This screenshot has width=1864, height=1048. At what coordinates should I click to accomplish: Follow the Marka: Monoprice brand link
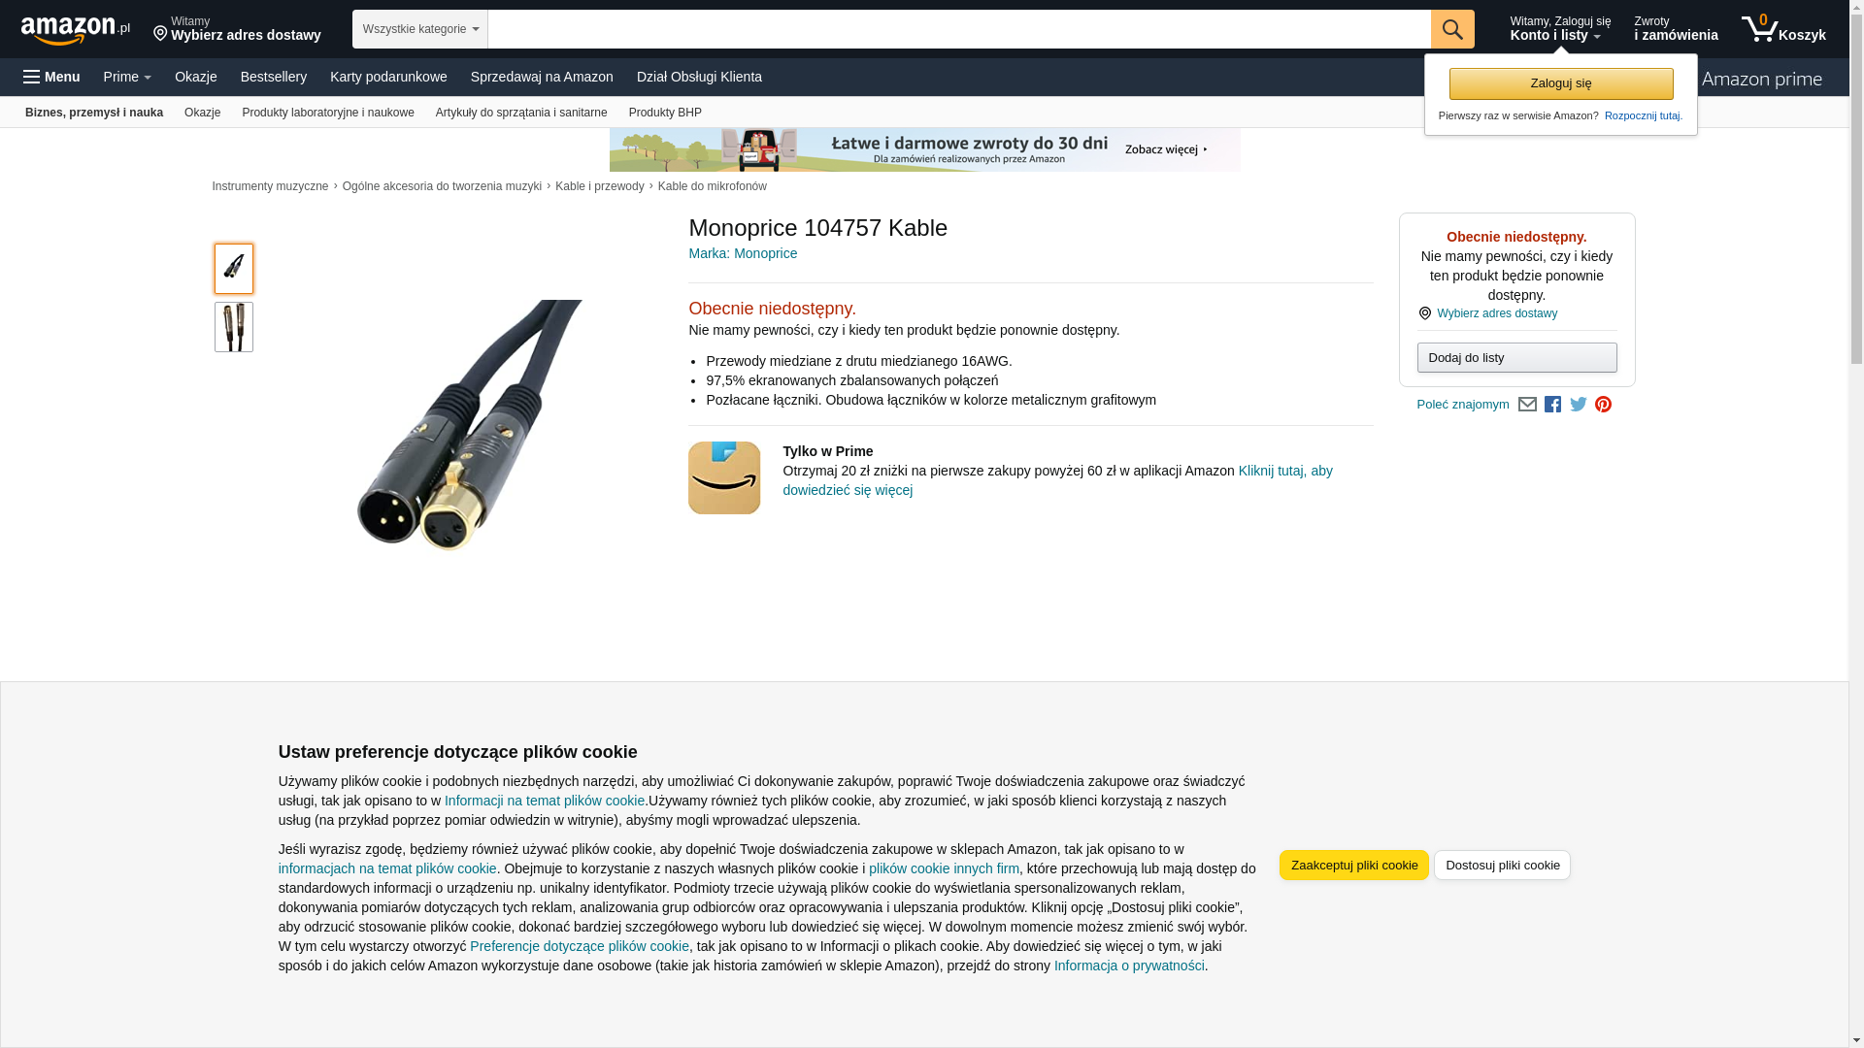click(x=743, y=253)
